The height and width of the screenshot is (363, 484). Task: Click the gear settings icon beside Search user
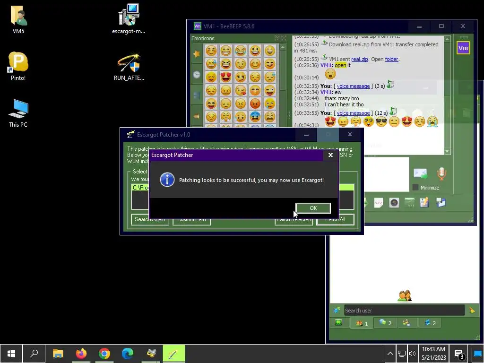coord(337,310)
